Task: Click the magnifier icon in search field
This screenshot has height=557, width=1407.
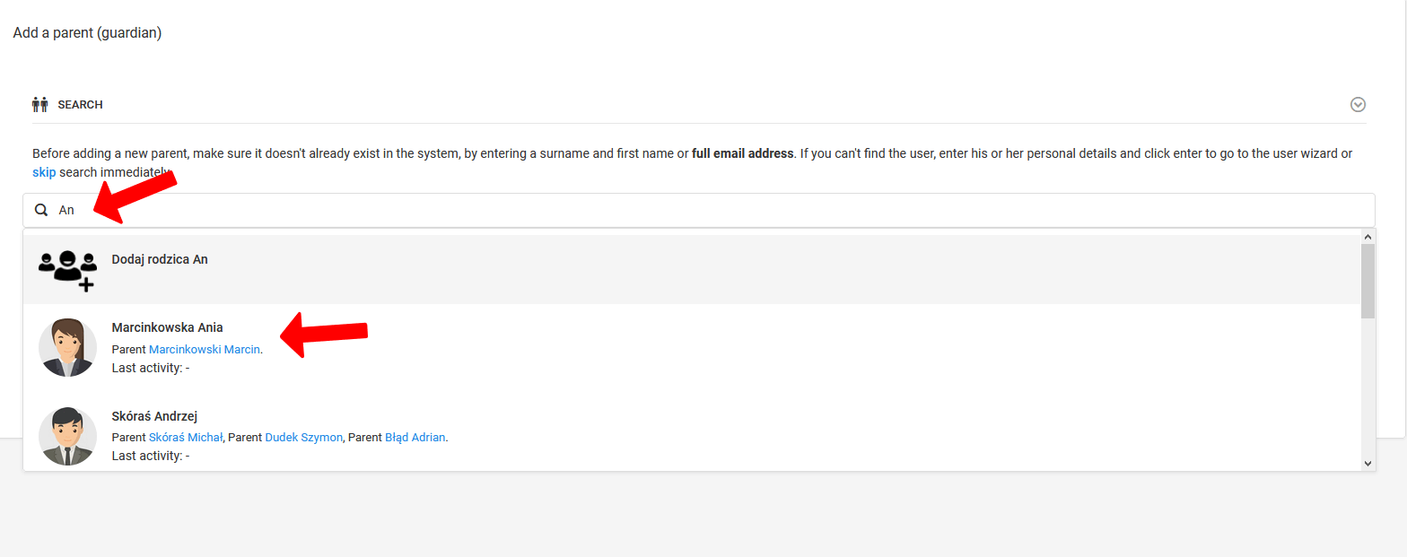Action: point(40,211)
